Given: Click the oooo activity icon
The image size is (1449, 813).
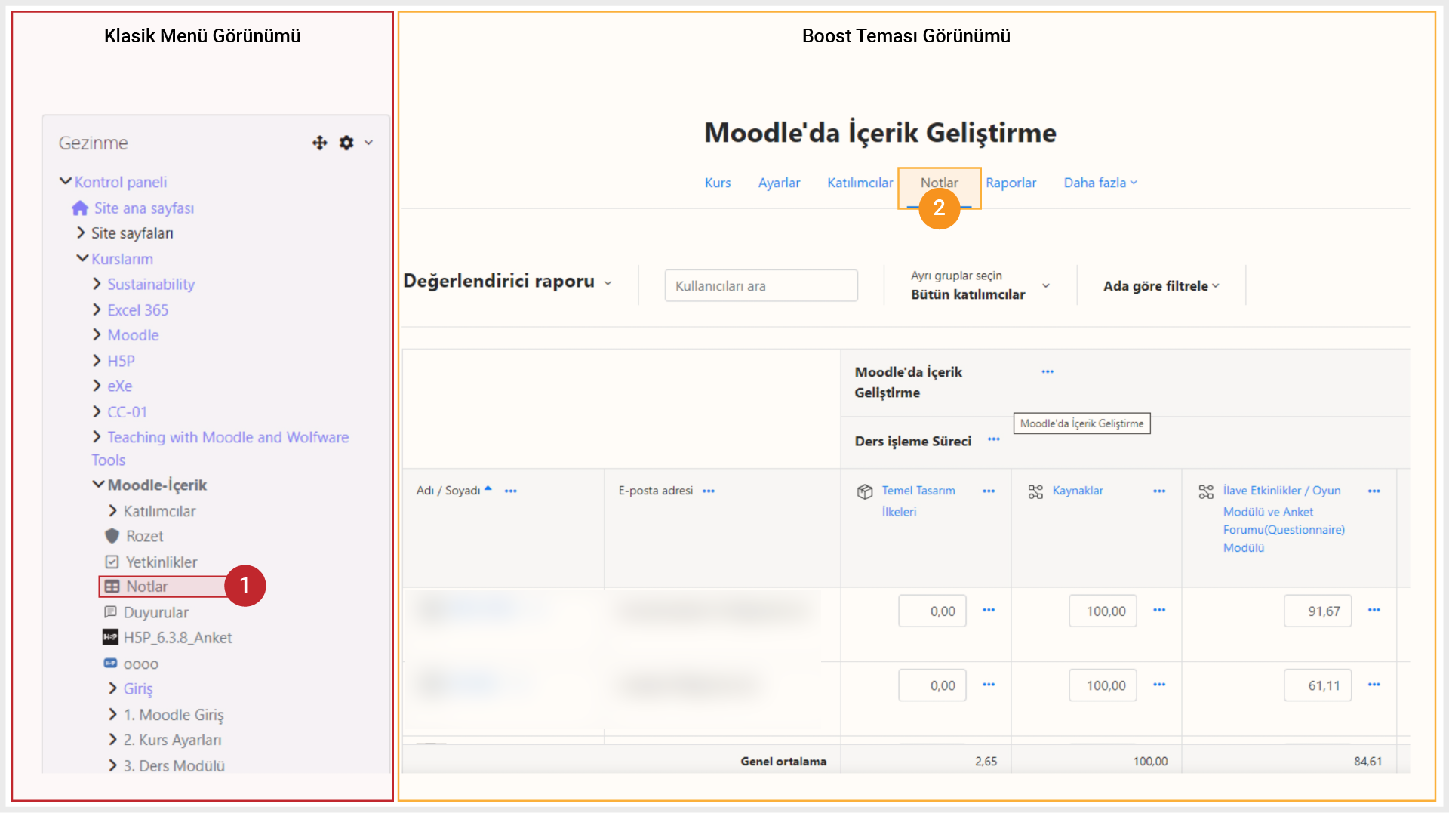Looking at the screenshot, I should click(x=110, y=663).
